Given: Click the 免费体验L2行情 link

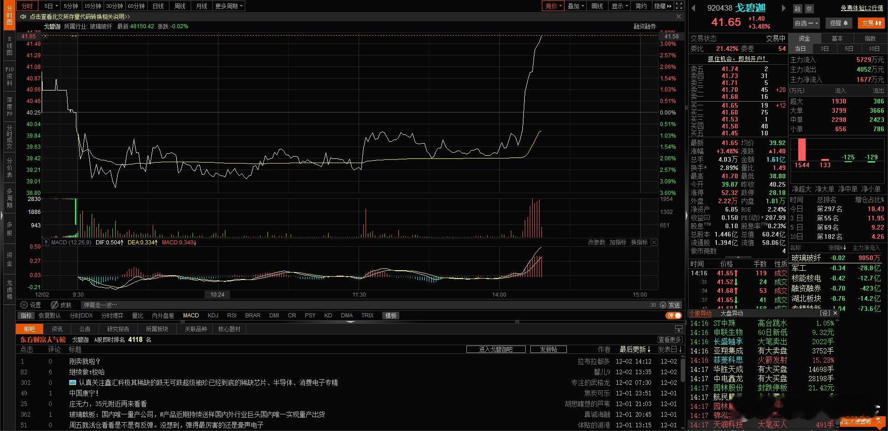Looking at the screenshot, I should coord(862,8).
